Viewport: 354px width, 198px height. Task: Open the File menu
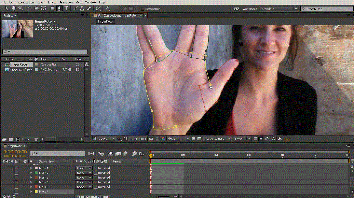pos(4,2)
